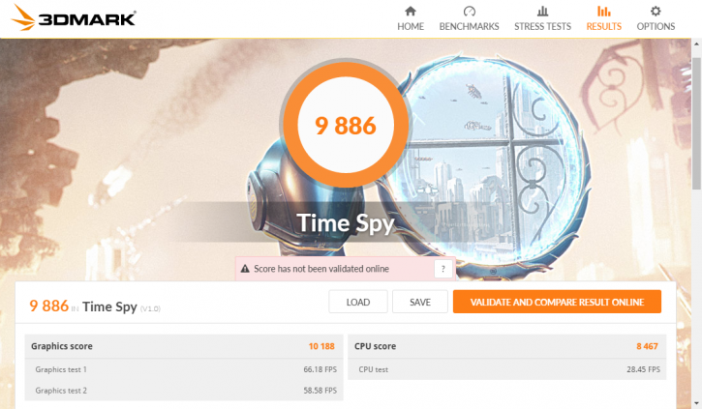Open Options using the gear icon
702x409 pixels.
point(656,11)
